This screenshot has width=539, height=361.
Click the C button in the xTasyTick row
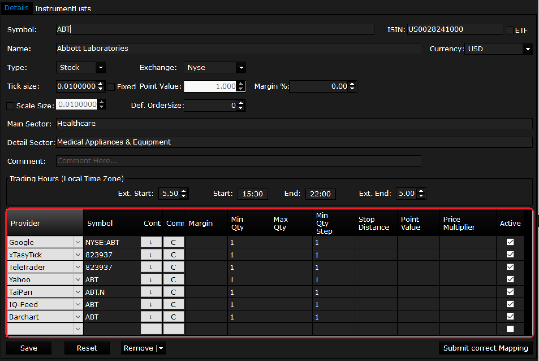174,255
